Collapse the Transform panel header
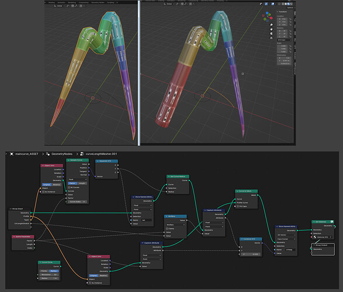This screenshot has width=343, height=292. coord(278,12)
